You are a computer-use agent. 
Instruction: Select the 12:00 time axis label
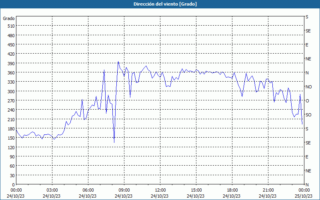click(x=160, y=190)
